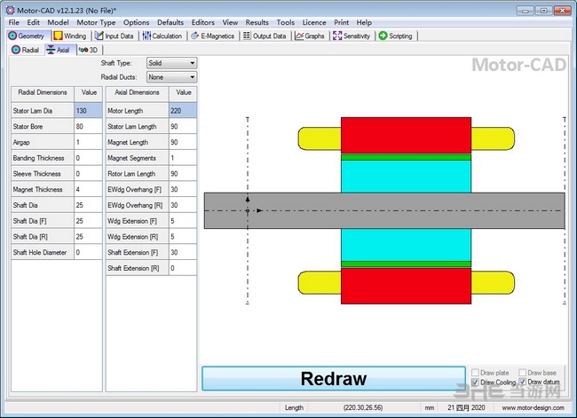
Task: Edit the Stator Lam Dia value 130
Action: (88, 110)
